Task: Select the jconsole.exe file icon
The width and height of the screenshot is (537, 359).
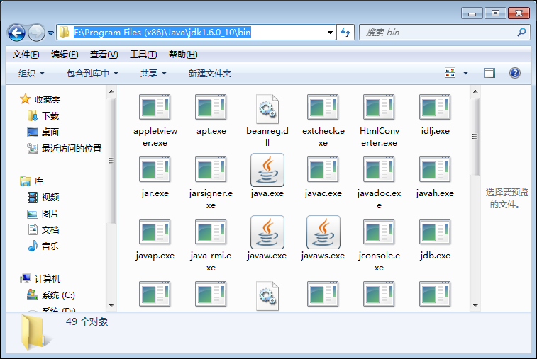Action: tap(379, 232)
